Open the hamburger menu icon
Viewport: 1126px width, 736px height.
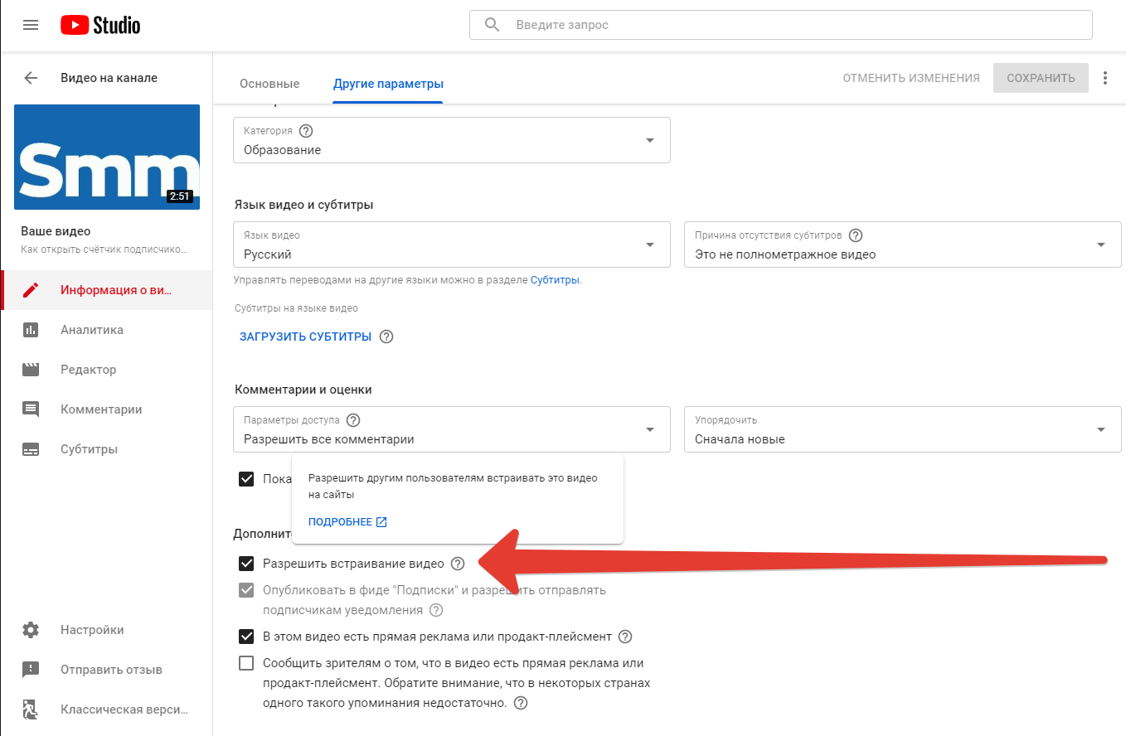[x=31, y=25]
